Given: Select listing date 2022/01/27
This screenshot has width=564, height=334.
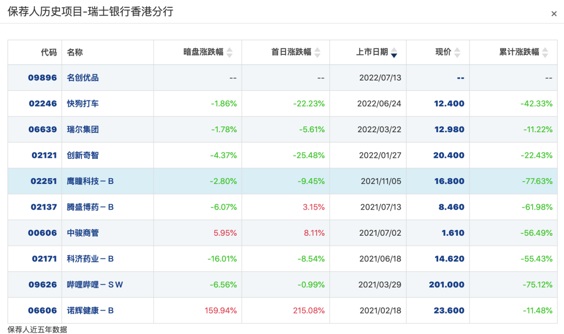Looking at the screenshot, I should [x=380, y=155].
